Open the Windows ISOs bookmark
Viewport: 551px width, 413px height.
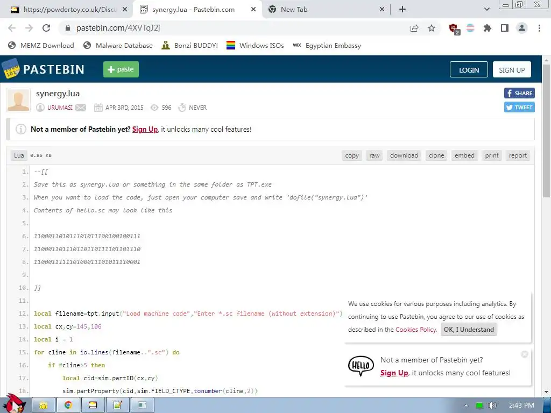click(x=255, y=45)
